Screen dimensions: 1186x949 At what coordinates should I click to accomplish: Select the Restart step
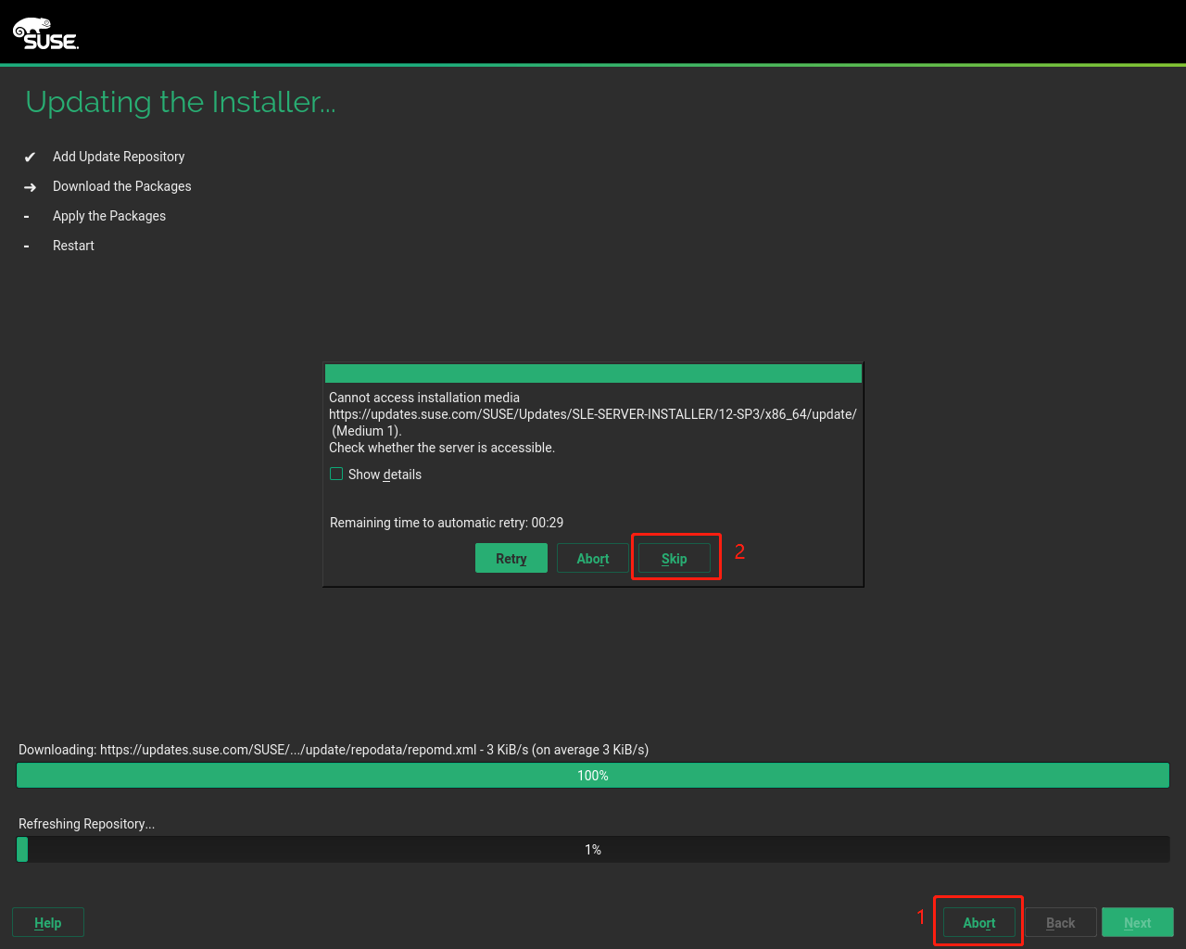click(x=73, y=246)
